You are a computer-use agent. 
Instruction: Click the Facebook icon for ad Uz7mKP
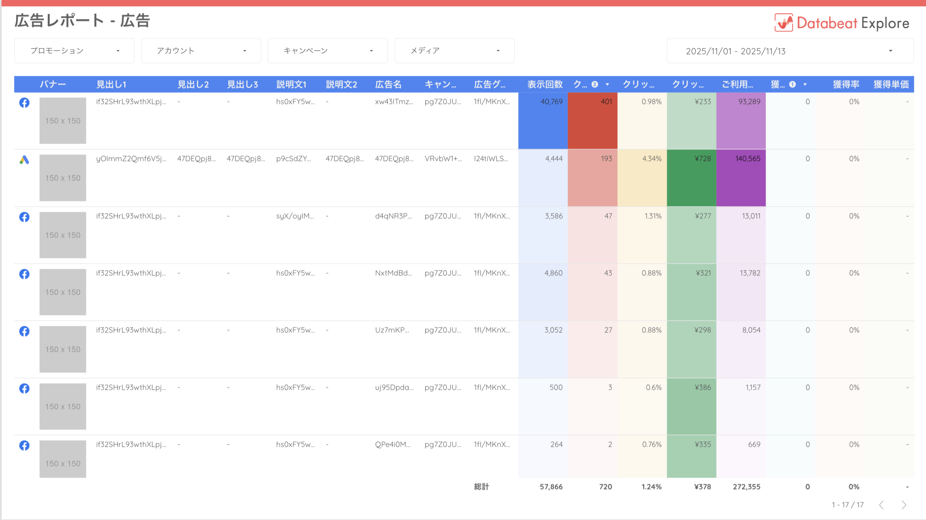(x=24, y=331)
